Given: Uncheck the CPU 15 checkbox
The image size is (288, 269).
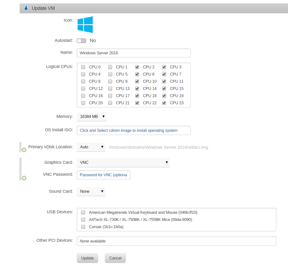Looking at the screenshot, I should [164, 89].
